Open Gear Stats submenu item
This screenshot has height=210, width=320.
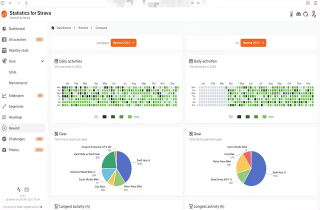click(x=12, y=72)
